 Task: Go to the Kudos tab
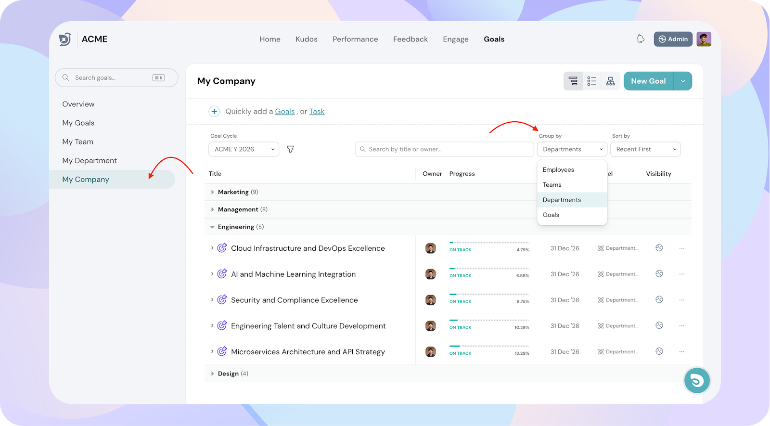(307, 39)
